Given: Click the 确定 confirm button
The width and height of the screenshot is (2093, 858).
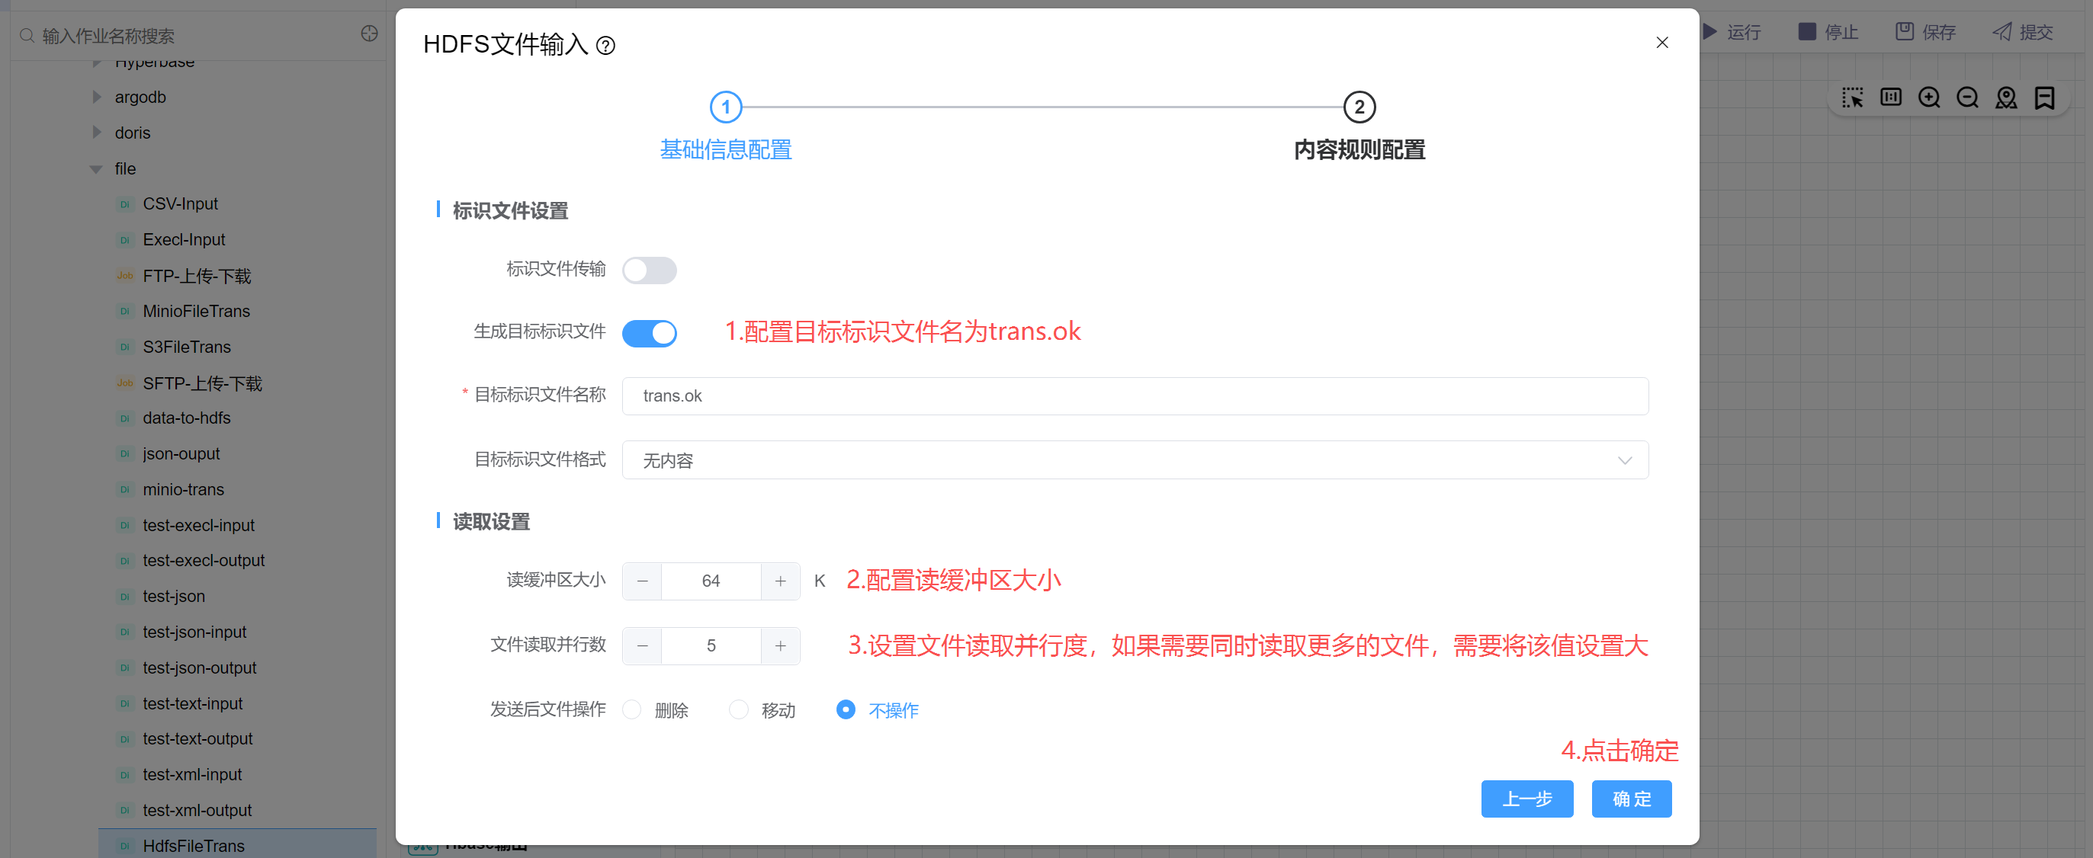Looking at the screenshot, I should (1631, 799).
